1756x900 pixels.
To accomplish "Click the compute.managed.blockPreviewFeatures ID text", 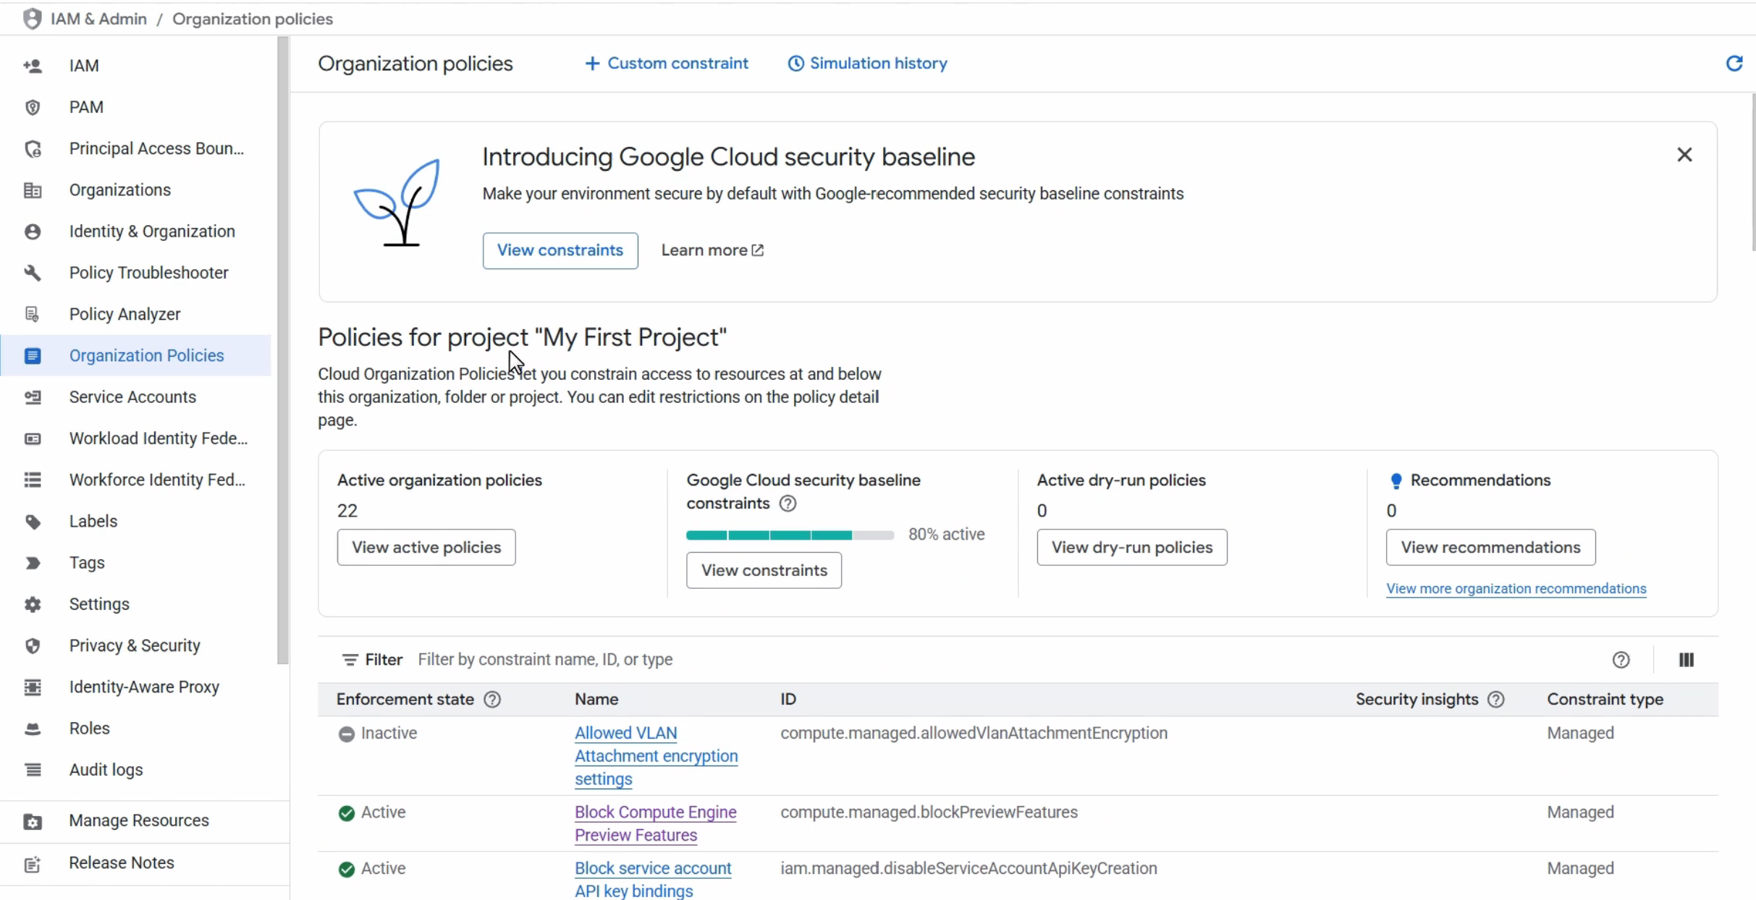I will pyautogui.click(x=929, y=812).
